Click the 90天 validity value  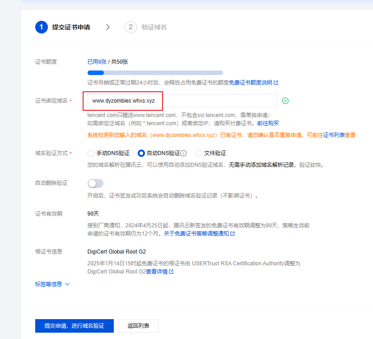[x=93, y=214]
